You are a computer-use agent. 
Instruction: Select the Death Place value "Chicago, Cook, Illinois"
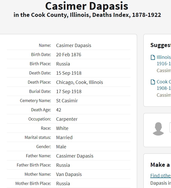coord(80,82)
